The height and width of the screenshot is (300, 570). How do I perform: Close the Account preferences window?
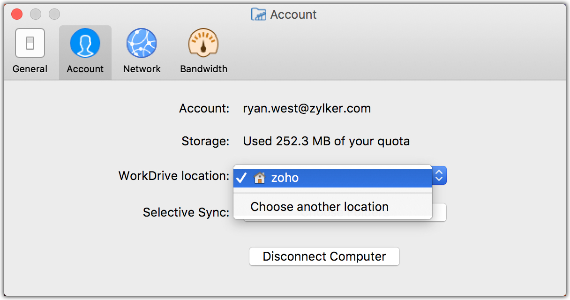coord(17,14)
